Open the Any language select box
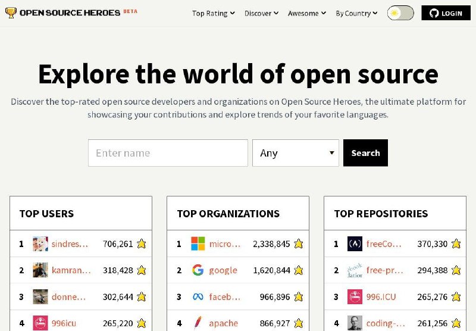The height and width of the screenshot is (331, 476). (x=296, y=153)
